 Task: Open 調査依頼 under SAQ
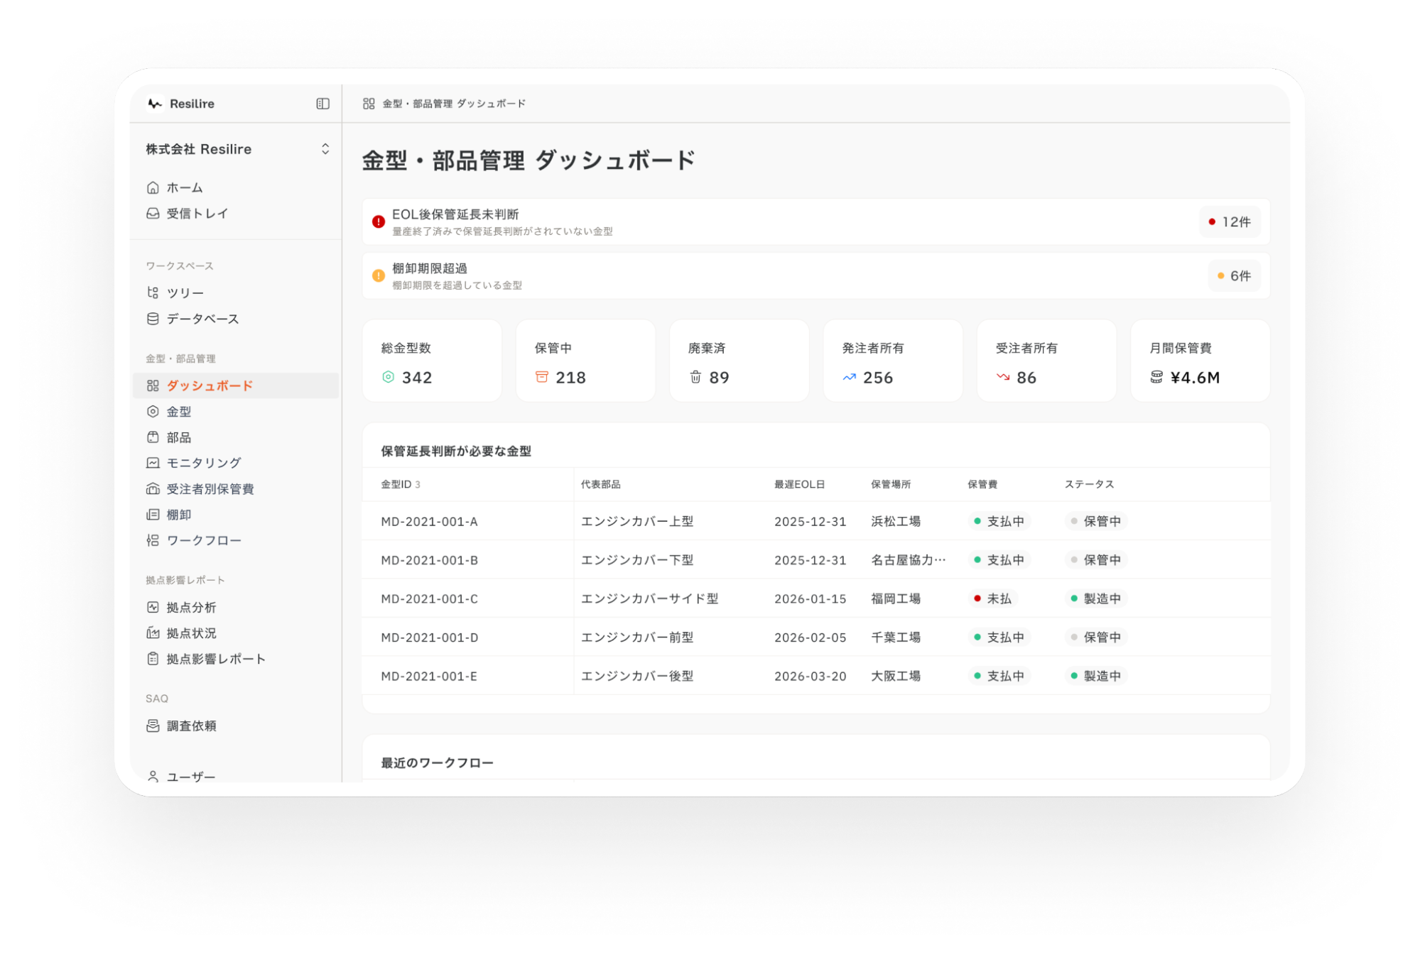point(190,726)
